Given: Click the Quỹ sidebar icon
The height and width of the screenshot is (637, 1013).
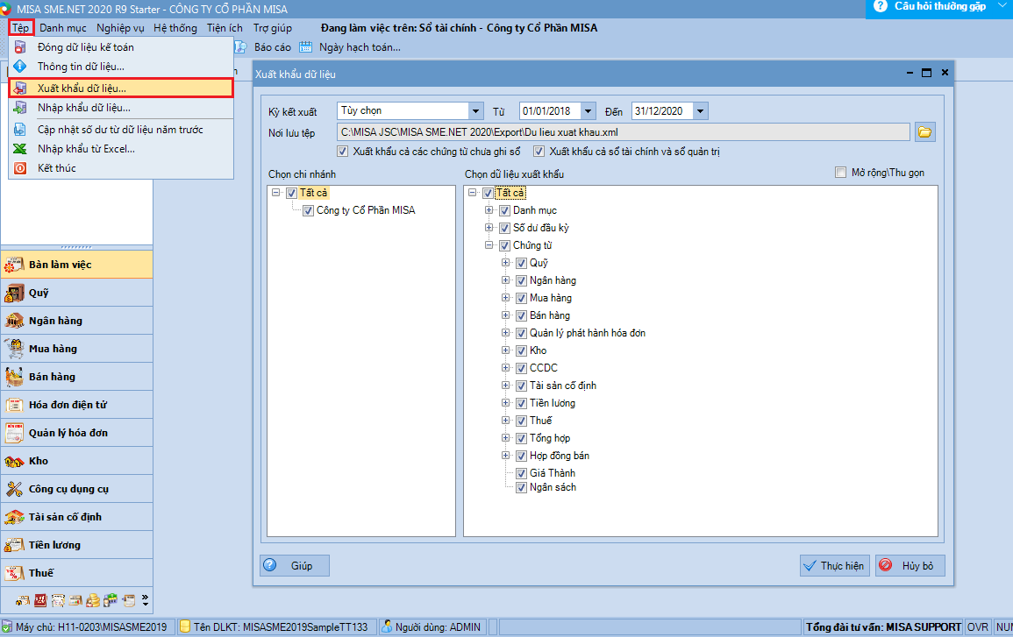Looking at the screenshot, I should pyautogui.click(x=14, y=293).
